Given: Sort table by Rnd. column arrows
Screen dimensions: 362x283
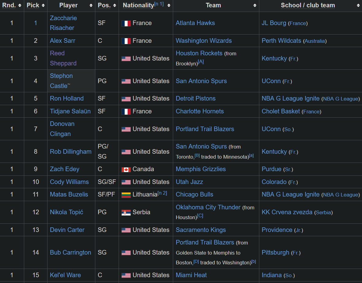Looking at the screenshot, I should 20,5.
